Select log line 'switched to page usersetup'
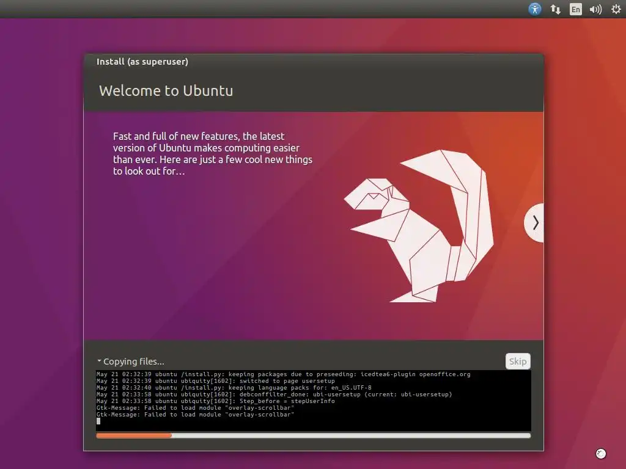This screenshot has height=469, width=626. point(216,381)
